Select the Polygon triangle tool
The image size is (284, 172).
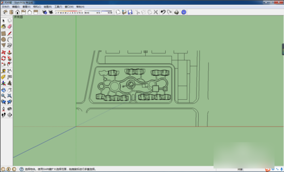pos(3,45)
